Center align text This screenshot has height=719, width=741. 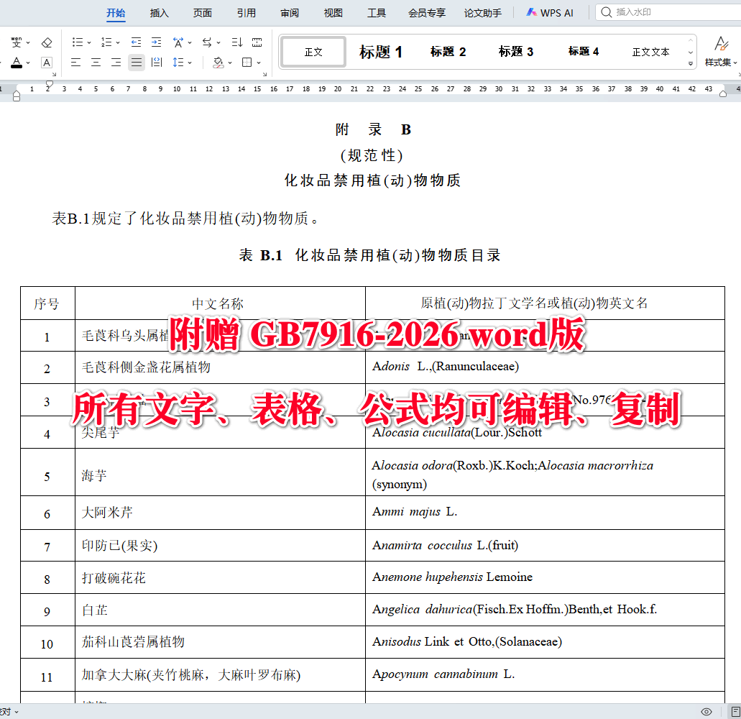pos(96,63)
